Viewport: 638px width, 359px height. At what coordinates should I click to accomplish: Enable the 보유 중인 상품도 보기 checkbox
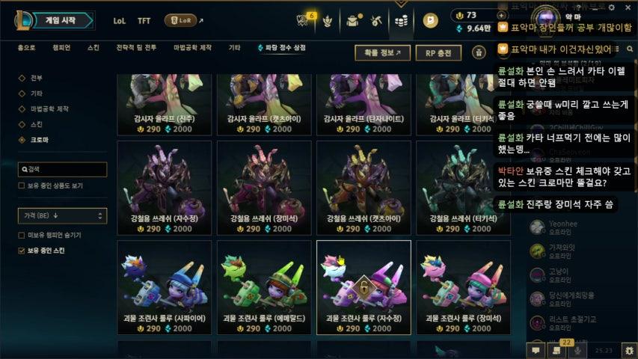point(22,185)
